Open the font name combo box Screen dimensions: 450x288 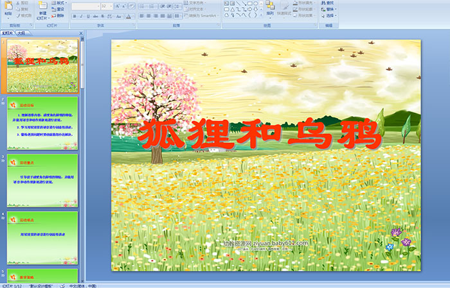pos(85,6)
